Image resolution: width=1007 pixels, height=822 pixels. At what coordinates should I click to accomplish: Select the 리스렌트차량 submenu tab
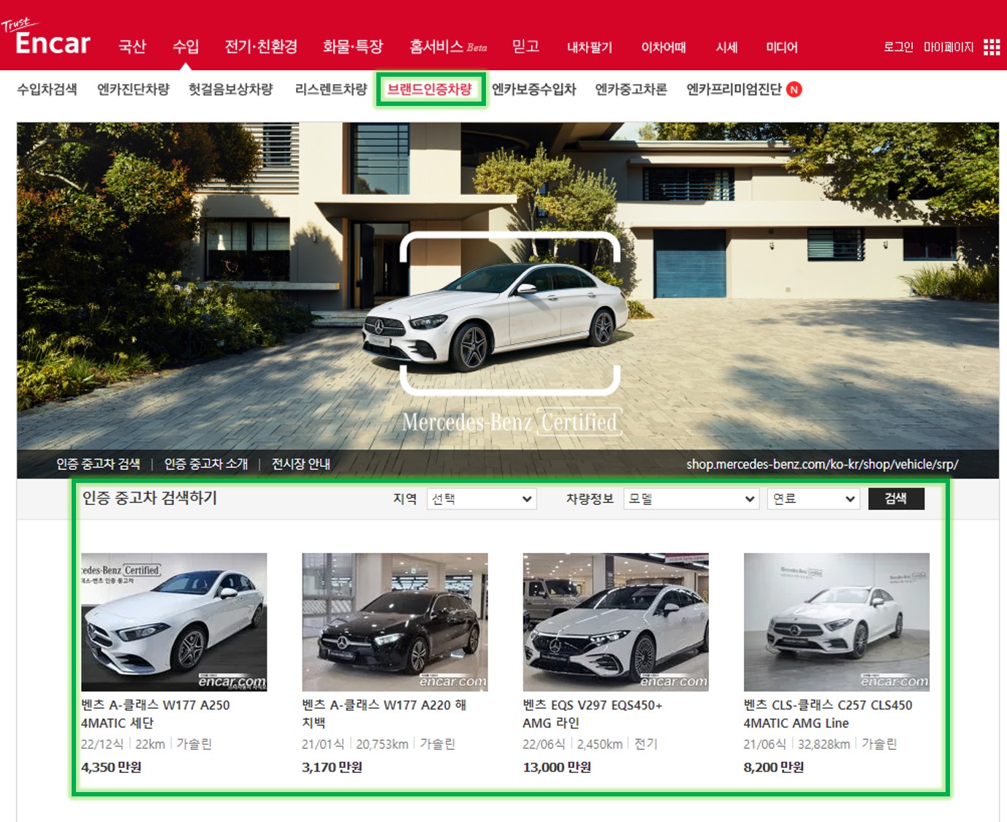click(331, 89)
